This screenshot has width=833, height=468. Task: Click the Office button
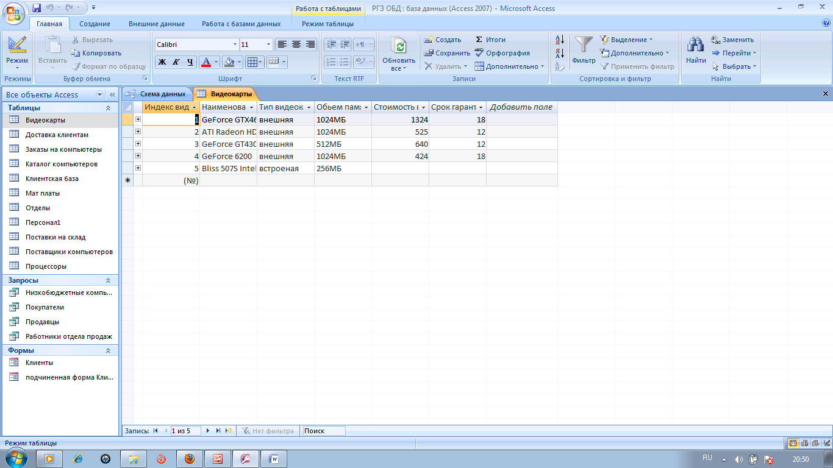(13, 13)
